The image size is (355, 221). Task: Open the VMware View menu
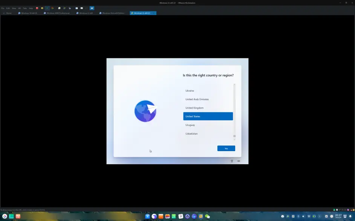14,8
